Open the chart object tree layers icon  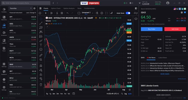pyautogui.click(x=136, y=19)
